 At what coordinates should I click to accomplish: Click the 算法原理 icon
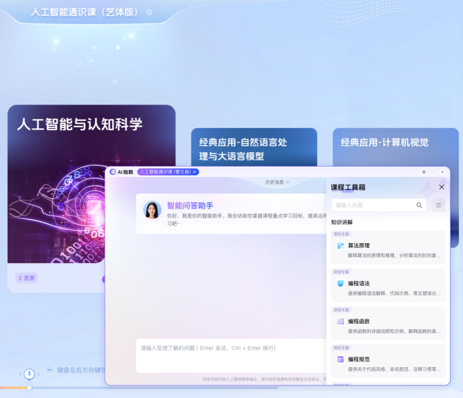[x=341, y=246]
